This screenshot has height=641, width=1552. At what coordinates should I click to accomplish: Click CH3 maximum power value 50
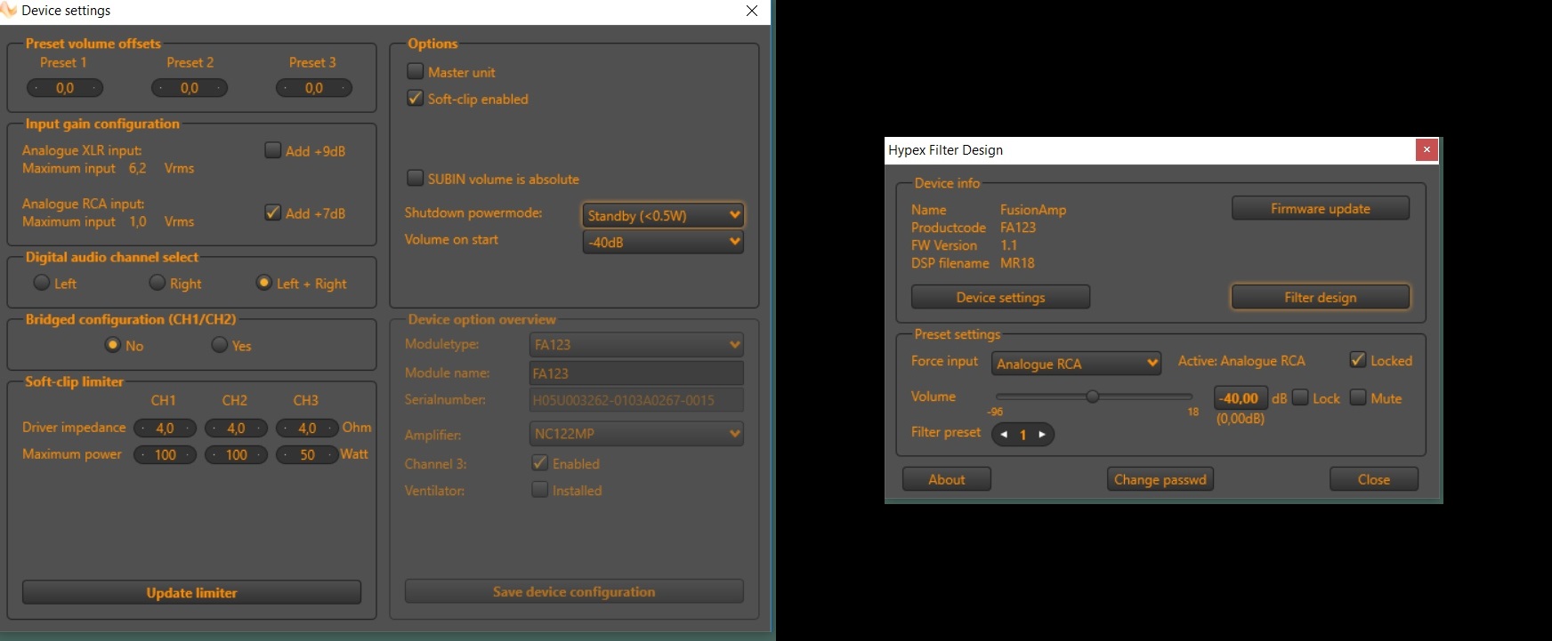pyautogui.click(x=307, y=455)
